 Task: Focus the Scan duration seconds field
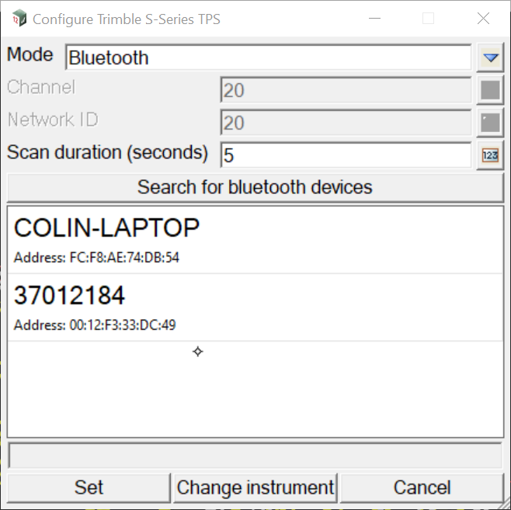(346, 155)
